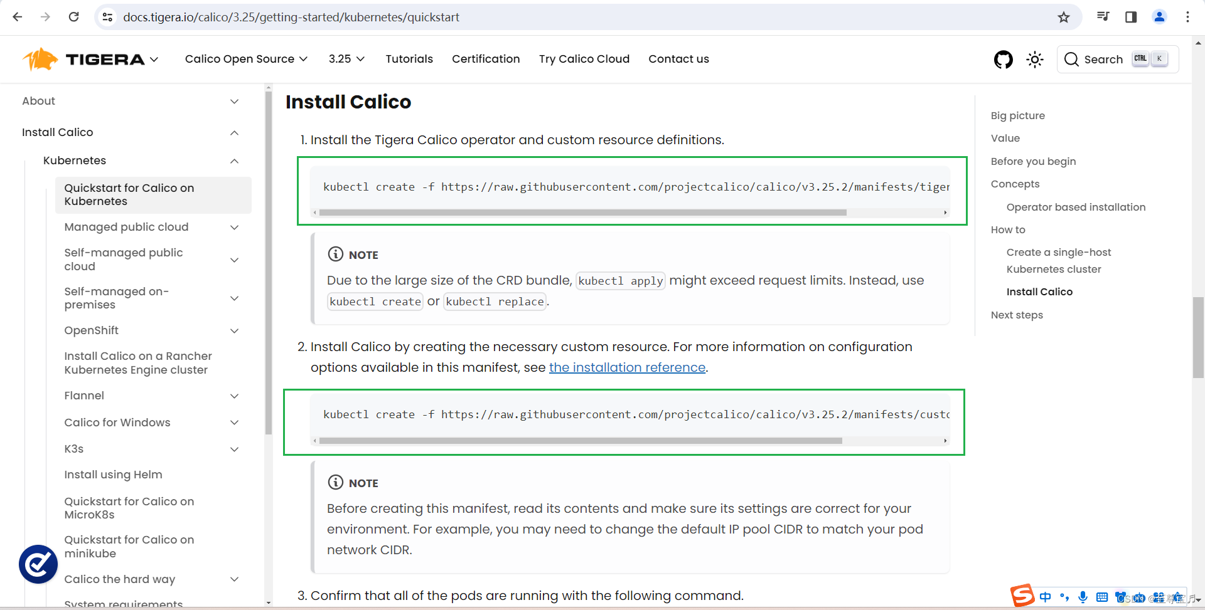
Task: Click the tigera-operator code block scrollbar
Action: 583,213
